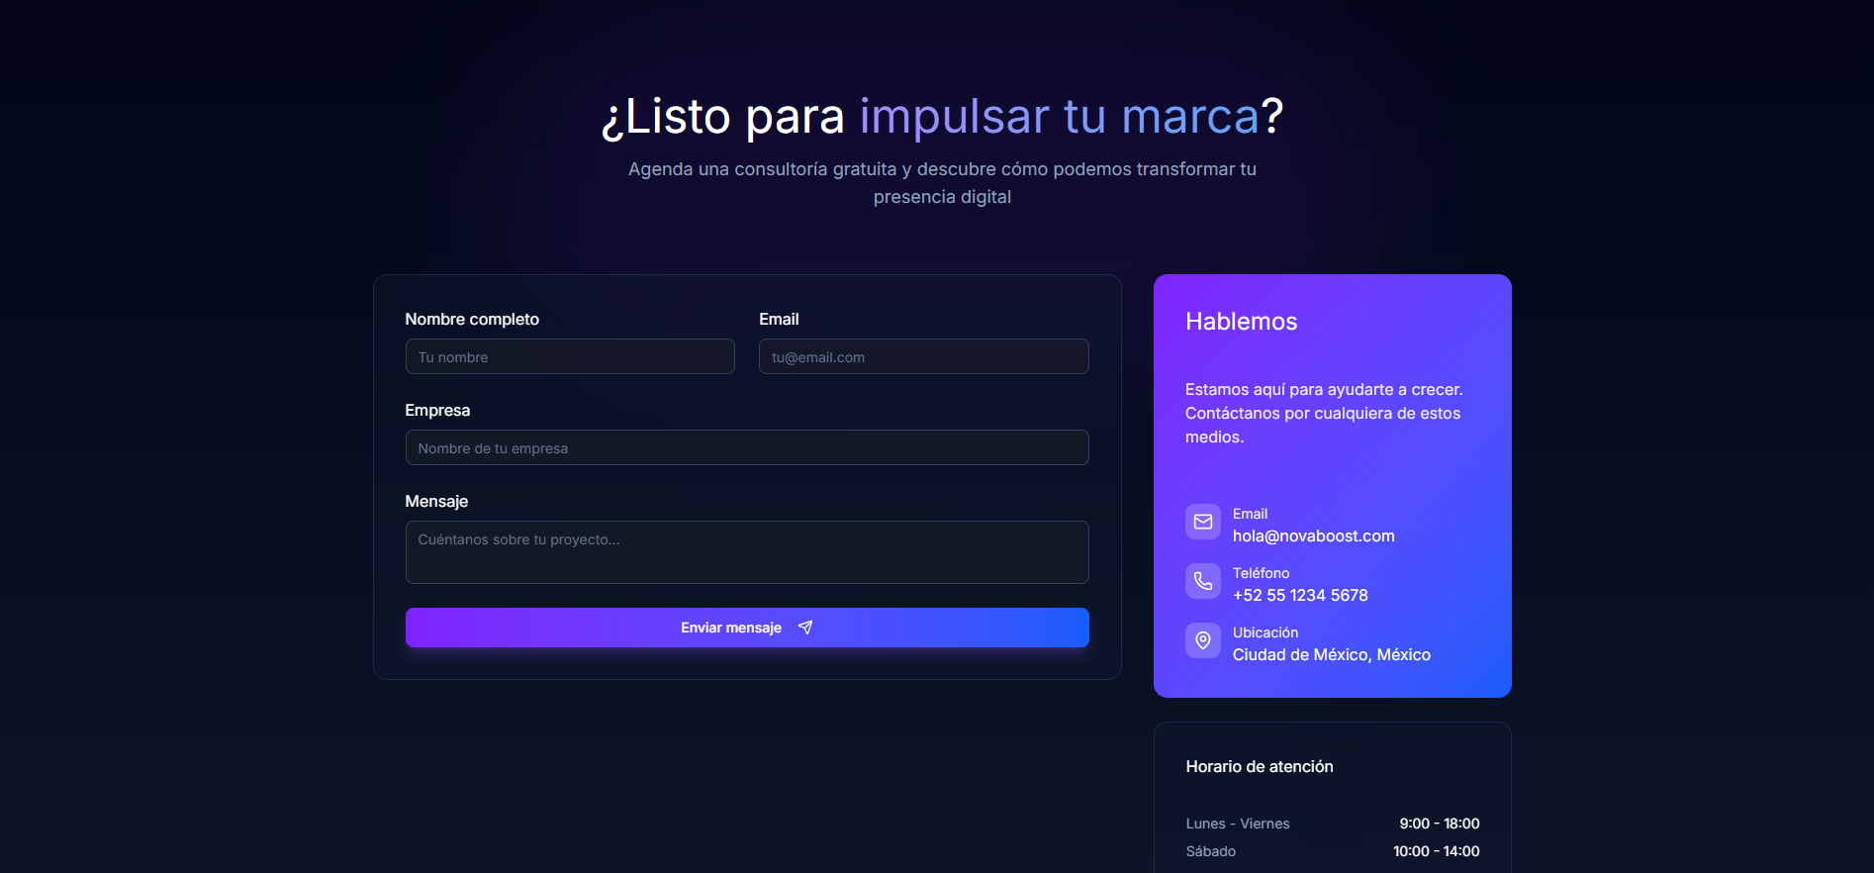Focus the Tu nombre input field

[570, 357]
